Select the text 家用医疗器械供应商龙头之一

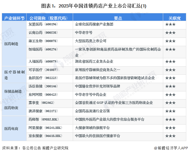pos(98,70)
